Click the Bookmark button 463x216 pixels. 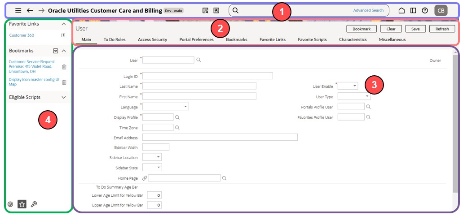(362, 29)
